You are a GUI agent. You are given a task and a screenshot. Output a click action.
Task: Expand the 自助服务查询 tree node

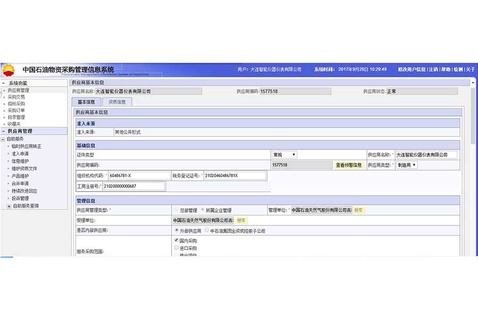pyautogui.click(x=9, y=206)
